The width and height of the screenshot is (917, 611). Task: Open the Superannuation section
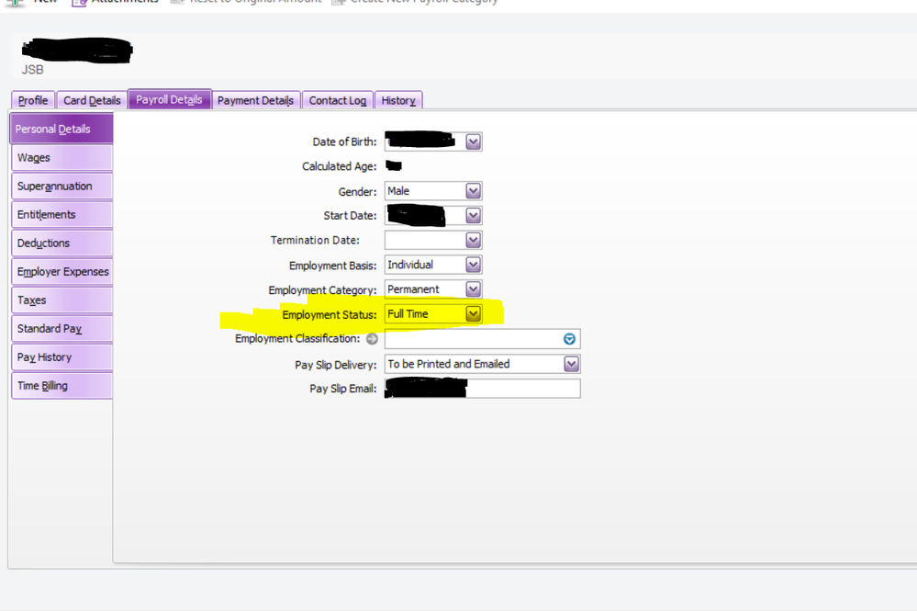tap(61, 187)
